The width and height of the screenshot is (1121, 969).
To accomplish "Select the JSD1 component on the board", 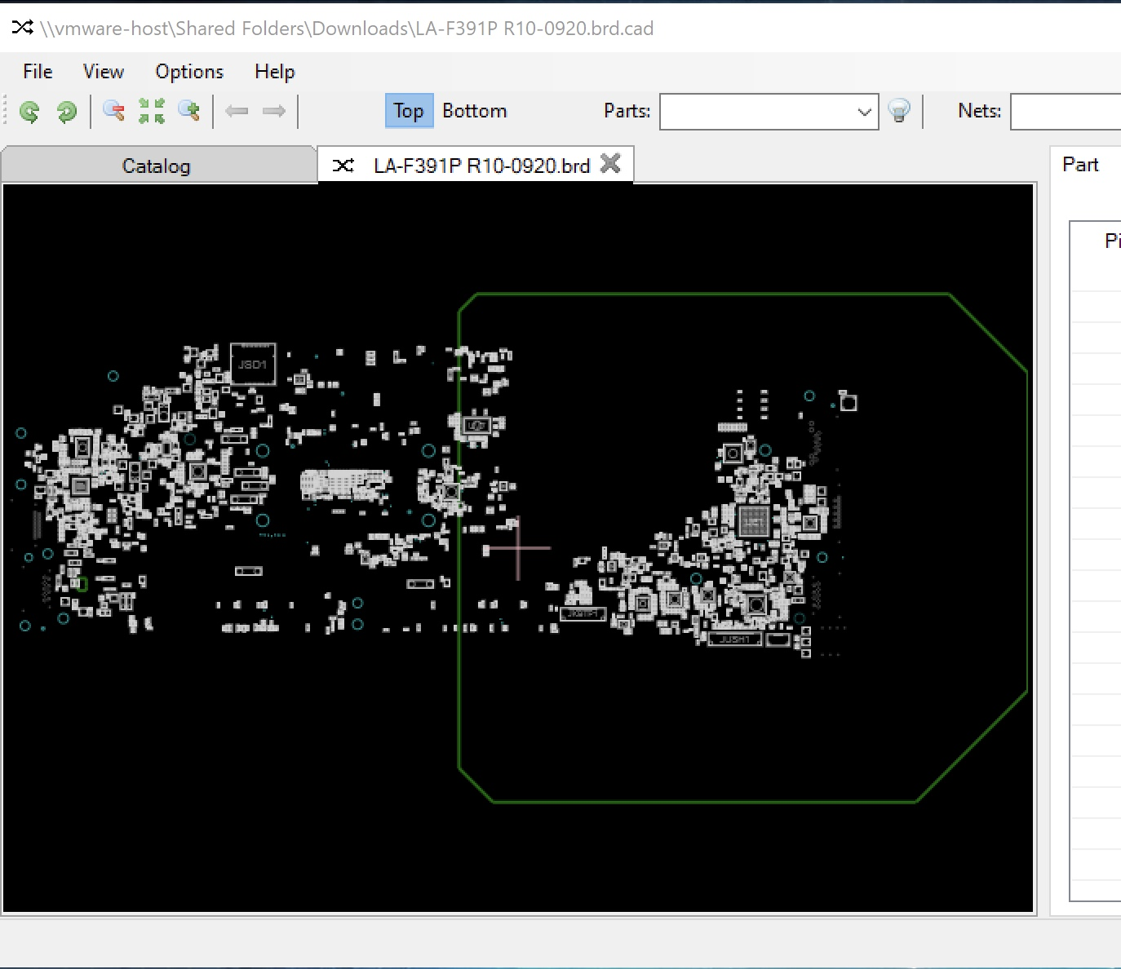I will click(253, 365).
